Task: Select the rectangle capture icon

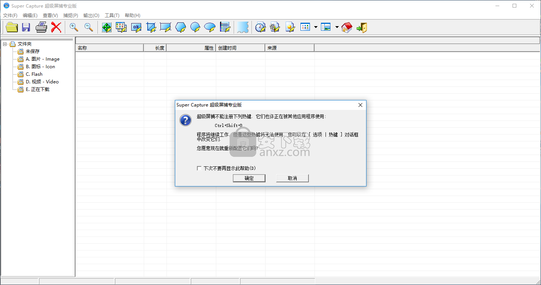Action: tap(165, 27)
